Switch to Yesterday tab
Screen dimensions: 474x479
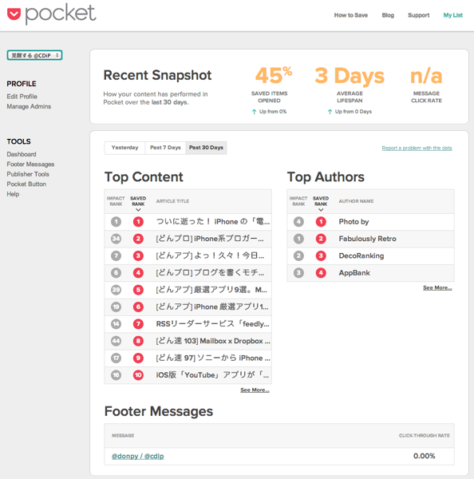click(124, 148)
